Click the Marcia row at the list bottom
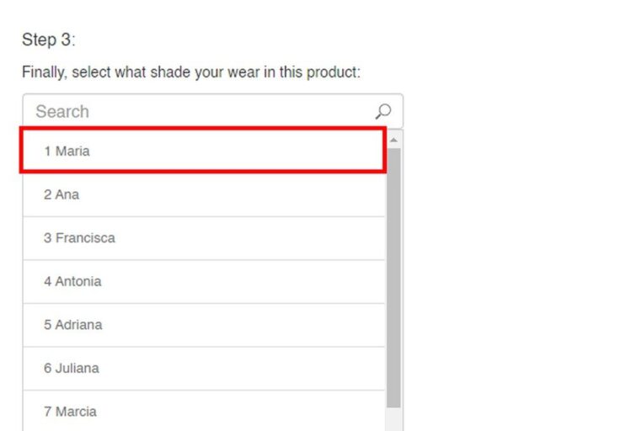Screen dimensions: 632x431 [x=202, y=412]
